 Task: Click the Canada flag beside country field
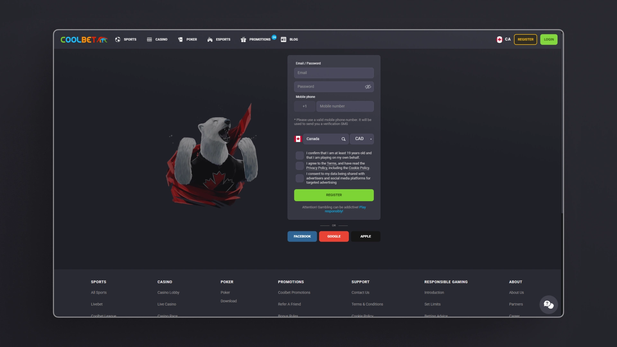298,139
